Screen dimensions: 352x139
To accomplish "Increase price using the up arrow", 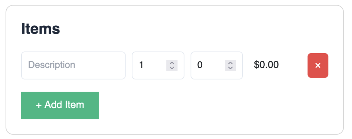I will point(230,63).
